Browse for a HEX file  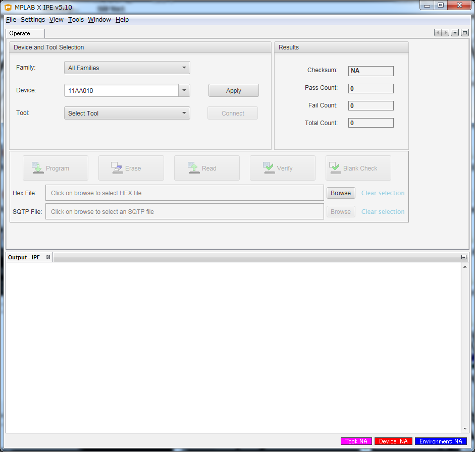point(341,193)
